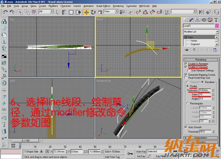This screenshot has height=159, width=221.
Task: Adjust Sides spinner arrows
Action: (213, 94)
